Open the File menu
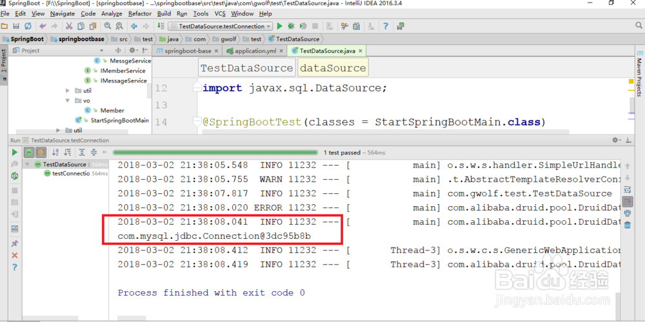Viewport: 645px width, 322px height. [5, 14]
